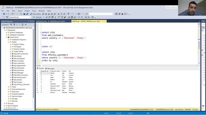
Task: Open Activity Monitor icon in Object Explorer
Action: [x=26, y=24]
